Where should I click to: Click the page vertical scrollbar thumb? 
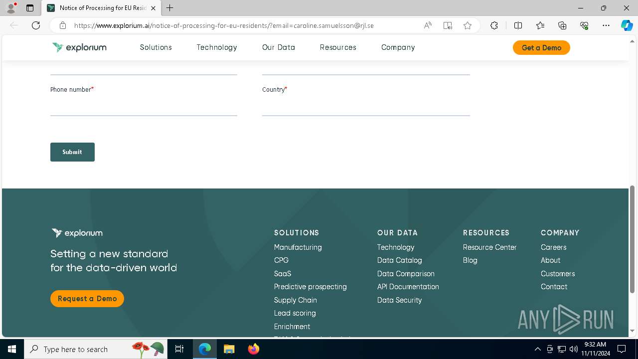tap(633, 239)
